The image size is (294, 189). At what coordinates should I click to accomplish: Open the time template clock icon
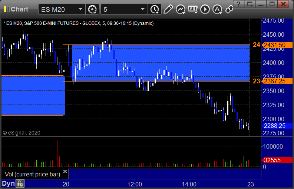[x=155, y=9]
